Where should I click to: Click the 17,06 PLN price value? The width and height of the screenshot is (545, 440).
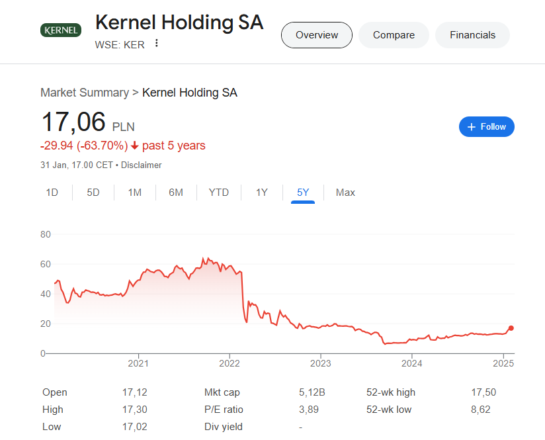point(73,123)
